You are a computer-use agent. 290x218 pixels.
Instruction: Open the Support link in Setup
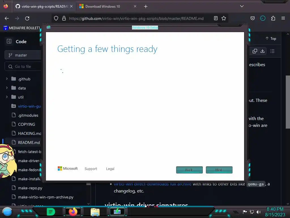point(91,169)
